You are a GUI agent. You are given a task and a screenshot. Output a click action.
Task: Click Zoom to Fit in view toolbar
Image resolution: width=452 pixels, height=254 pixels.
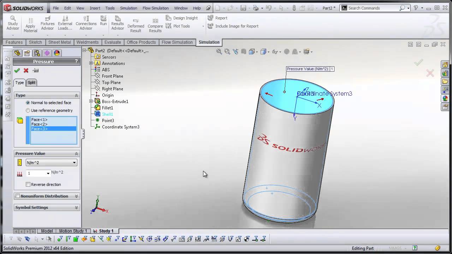pos(219,52)
